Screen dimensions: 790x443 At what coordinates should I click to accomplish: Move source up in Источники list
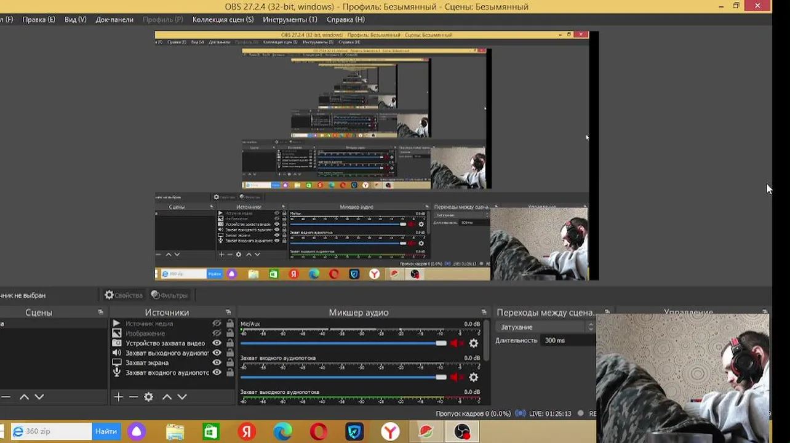pos(167,397)
